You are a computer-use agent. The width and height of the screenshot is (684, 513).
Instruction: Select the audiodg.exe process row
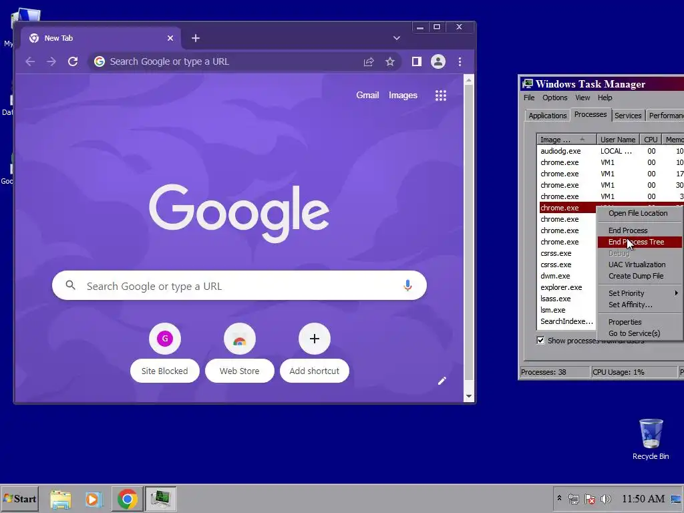pyautogui.click(x=611, y=151)
